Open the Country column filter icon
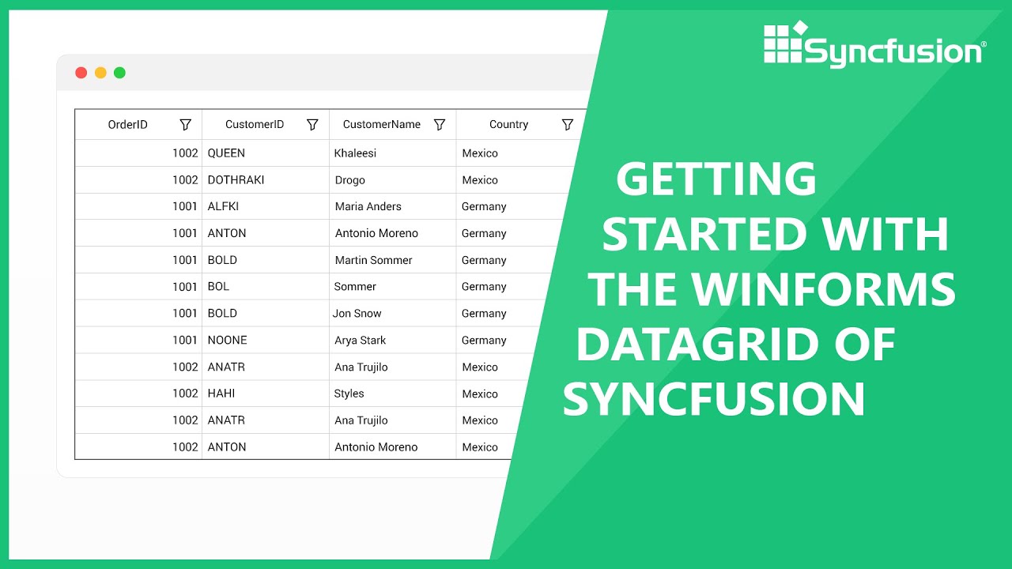This screenshot has width=1012, height=569. (567, 125)
